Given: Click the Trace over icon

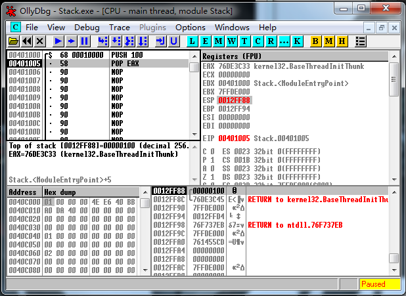Looking at the screenshot, I should point(143,41).
